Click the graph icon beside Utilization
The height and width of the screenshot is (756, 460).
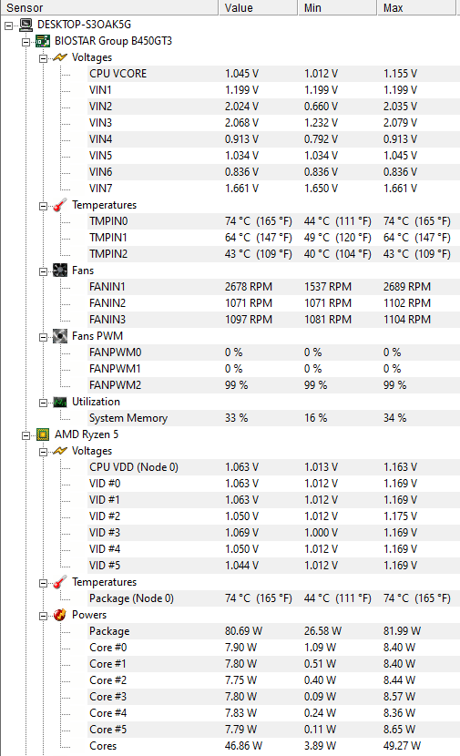pos(60,402)
